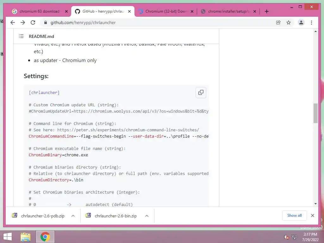324x243 pixels.
Task: Click the network tray icon
Action: click(x=294, y=237)
